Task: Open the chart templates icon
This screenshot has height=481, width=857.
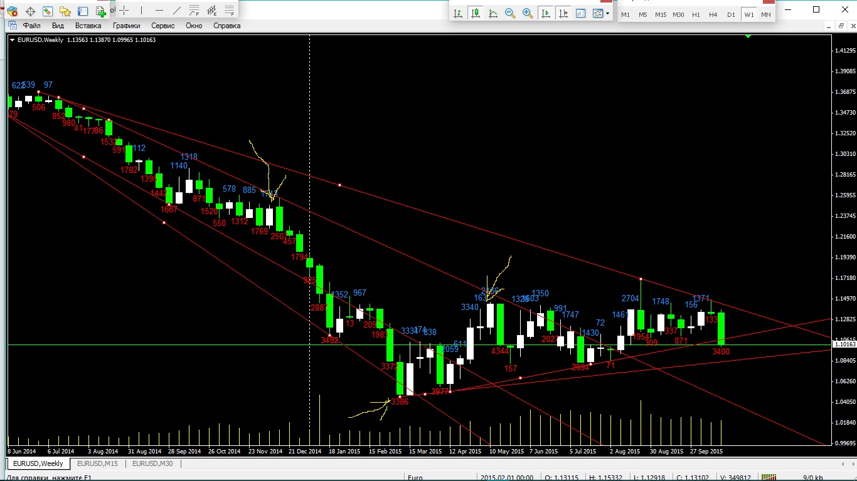Action: click(598, 13)
